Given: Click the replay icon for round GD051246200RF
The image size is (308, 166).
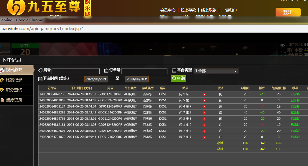Looking at the screenshot, I should [x=204, y=125].
